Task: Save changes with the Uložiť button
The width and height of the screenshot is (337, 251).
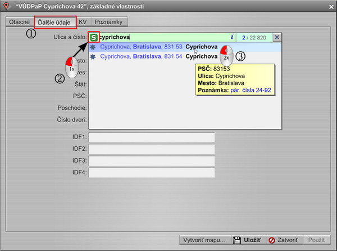Action: click(247, 240)
